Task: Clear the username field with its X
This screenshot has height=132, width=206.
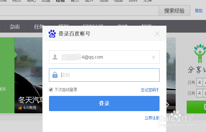Action: [154, 57]
